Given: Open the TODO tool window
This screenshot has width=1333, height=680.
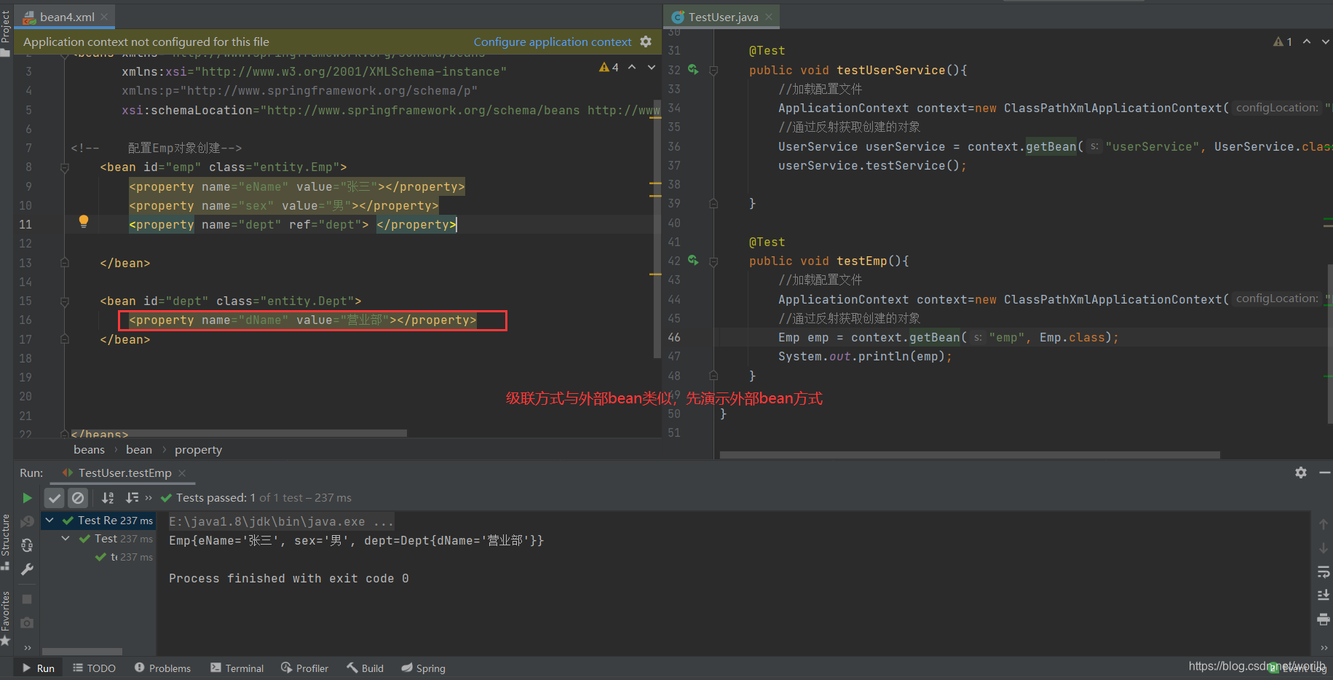Looking at the screenshot, I should pyautogui.click(x=94, y=668).
